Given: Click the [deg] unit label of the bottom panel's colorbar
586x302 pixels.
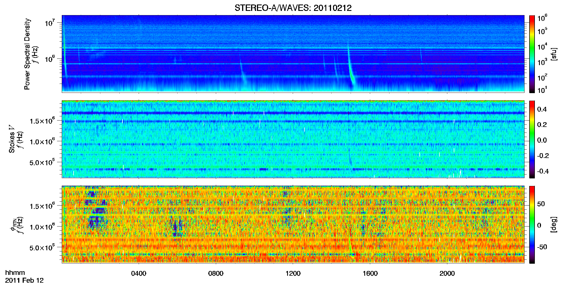Looking at the screenshot, I should [x=554, y=225].
